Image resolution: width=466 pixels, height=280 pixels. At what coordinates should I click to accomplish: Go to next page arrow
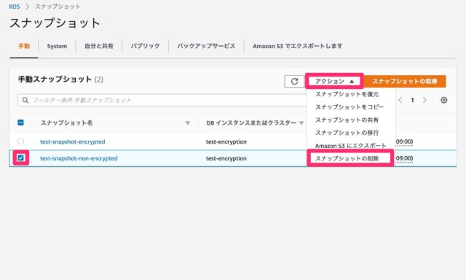pyautogui.click(x=424, y=101)
